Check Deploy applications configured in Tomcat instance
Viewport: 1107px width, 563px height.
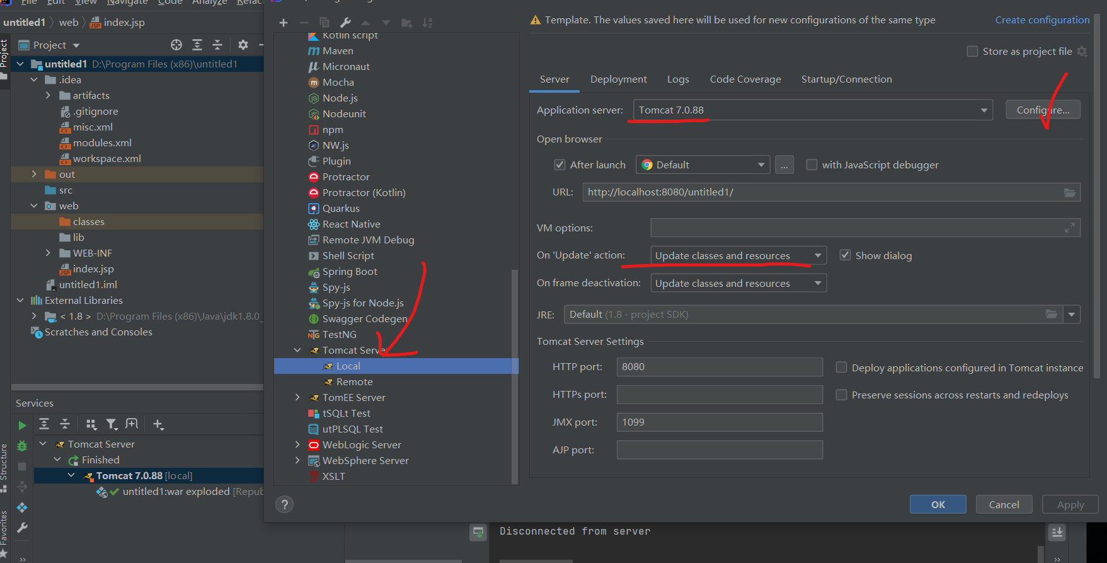841,368
